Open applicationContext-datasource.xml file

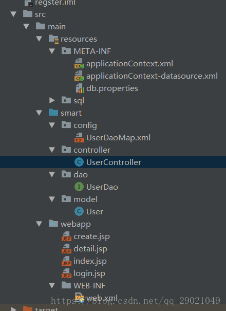click(x=152, y=76)
